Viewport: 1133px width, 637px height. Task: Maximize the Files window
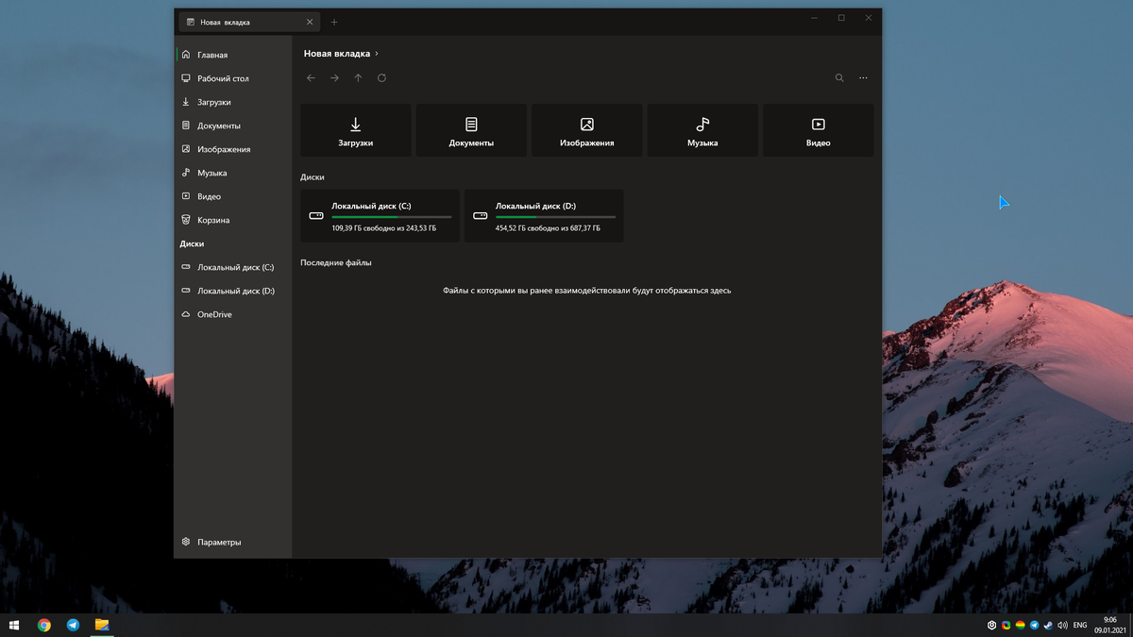(x=841, y=18)
